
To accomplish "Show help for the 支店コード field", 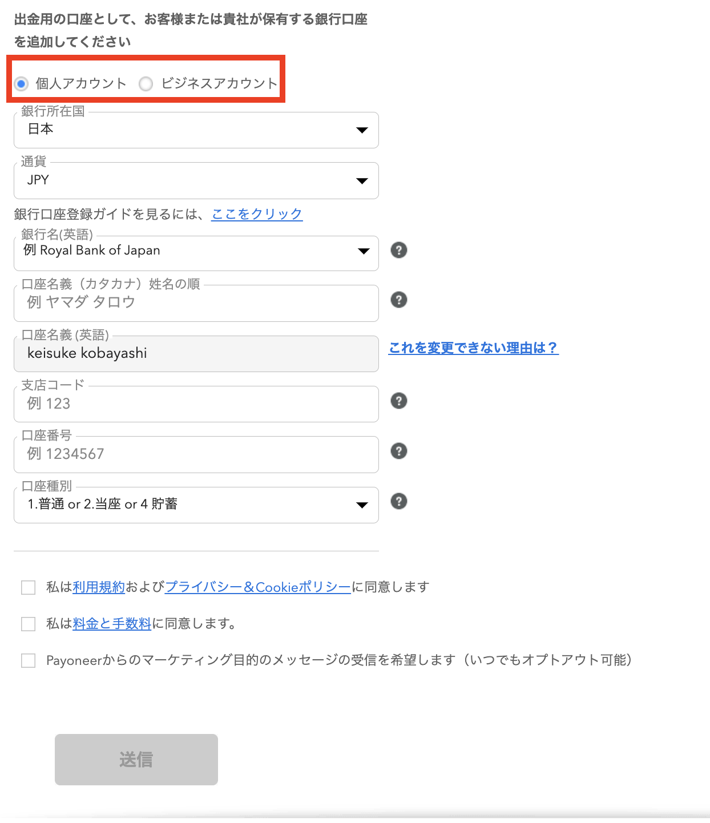I will [399, 401].
